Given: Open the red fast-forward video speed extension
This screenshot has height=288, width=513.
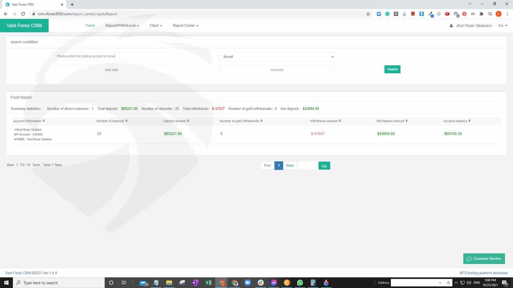Looking at the screenshot, I should pos(447,14).
